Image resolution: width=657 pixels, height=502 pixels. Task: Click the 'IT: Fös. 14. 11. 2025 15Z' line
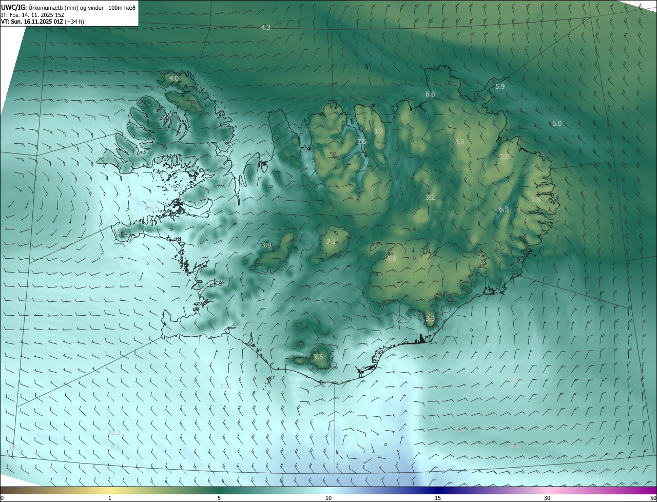click(32, 14)
